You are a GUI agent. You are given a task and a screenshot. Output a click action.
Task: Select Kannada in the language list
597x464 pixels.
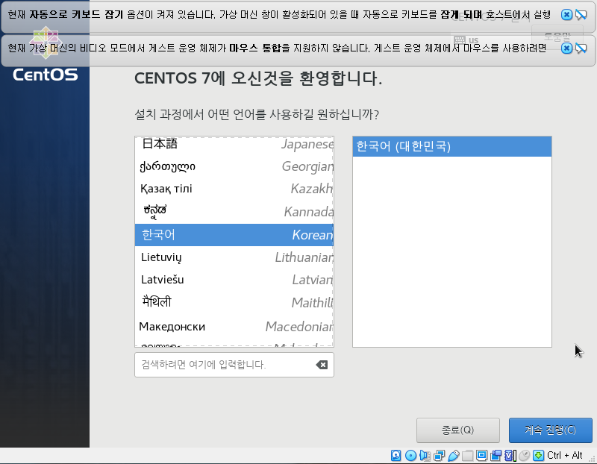(x=234, y=212)
